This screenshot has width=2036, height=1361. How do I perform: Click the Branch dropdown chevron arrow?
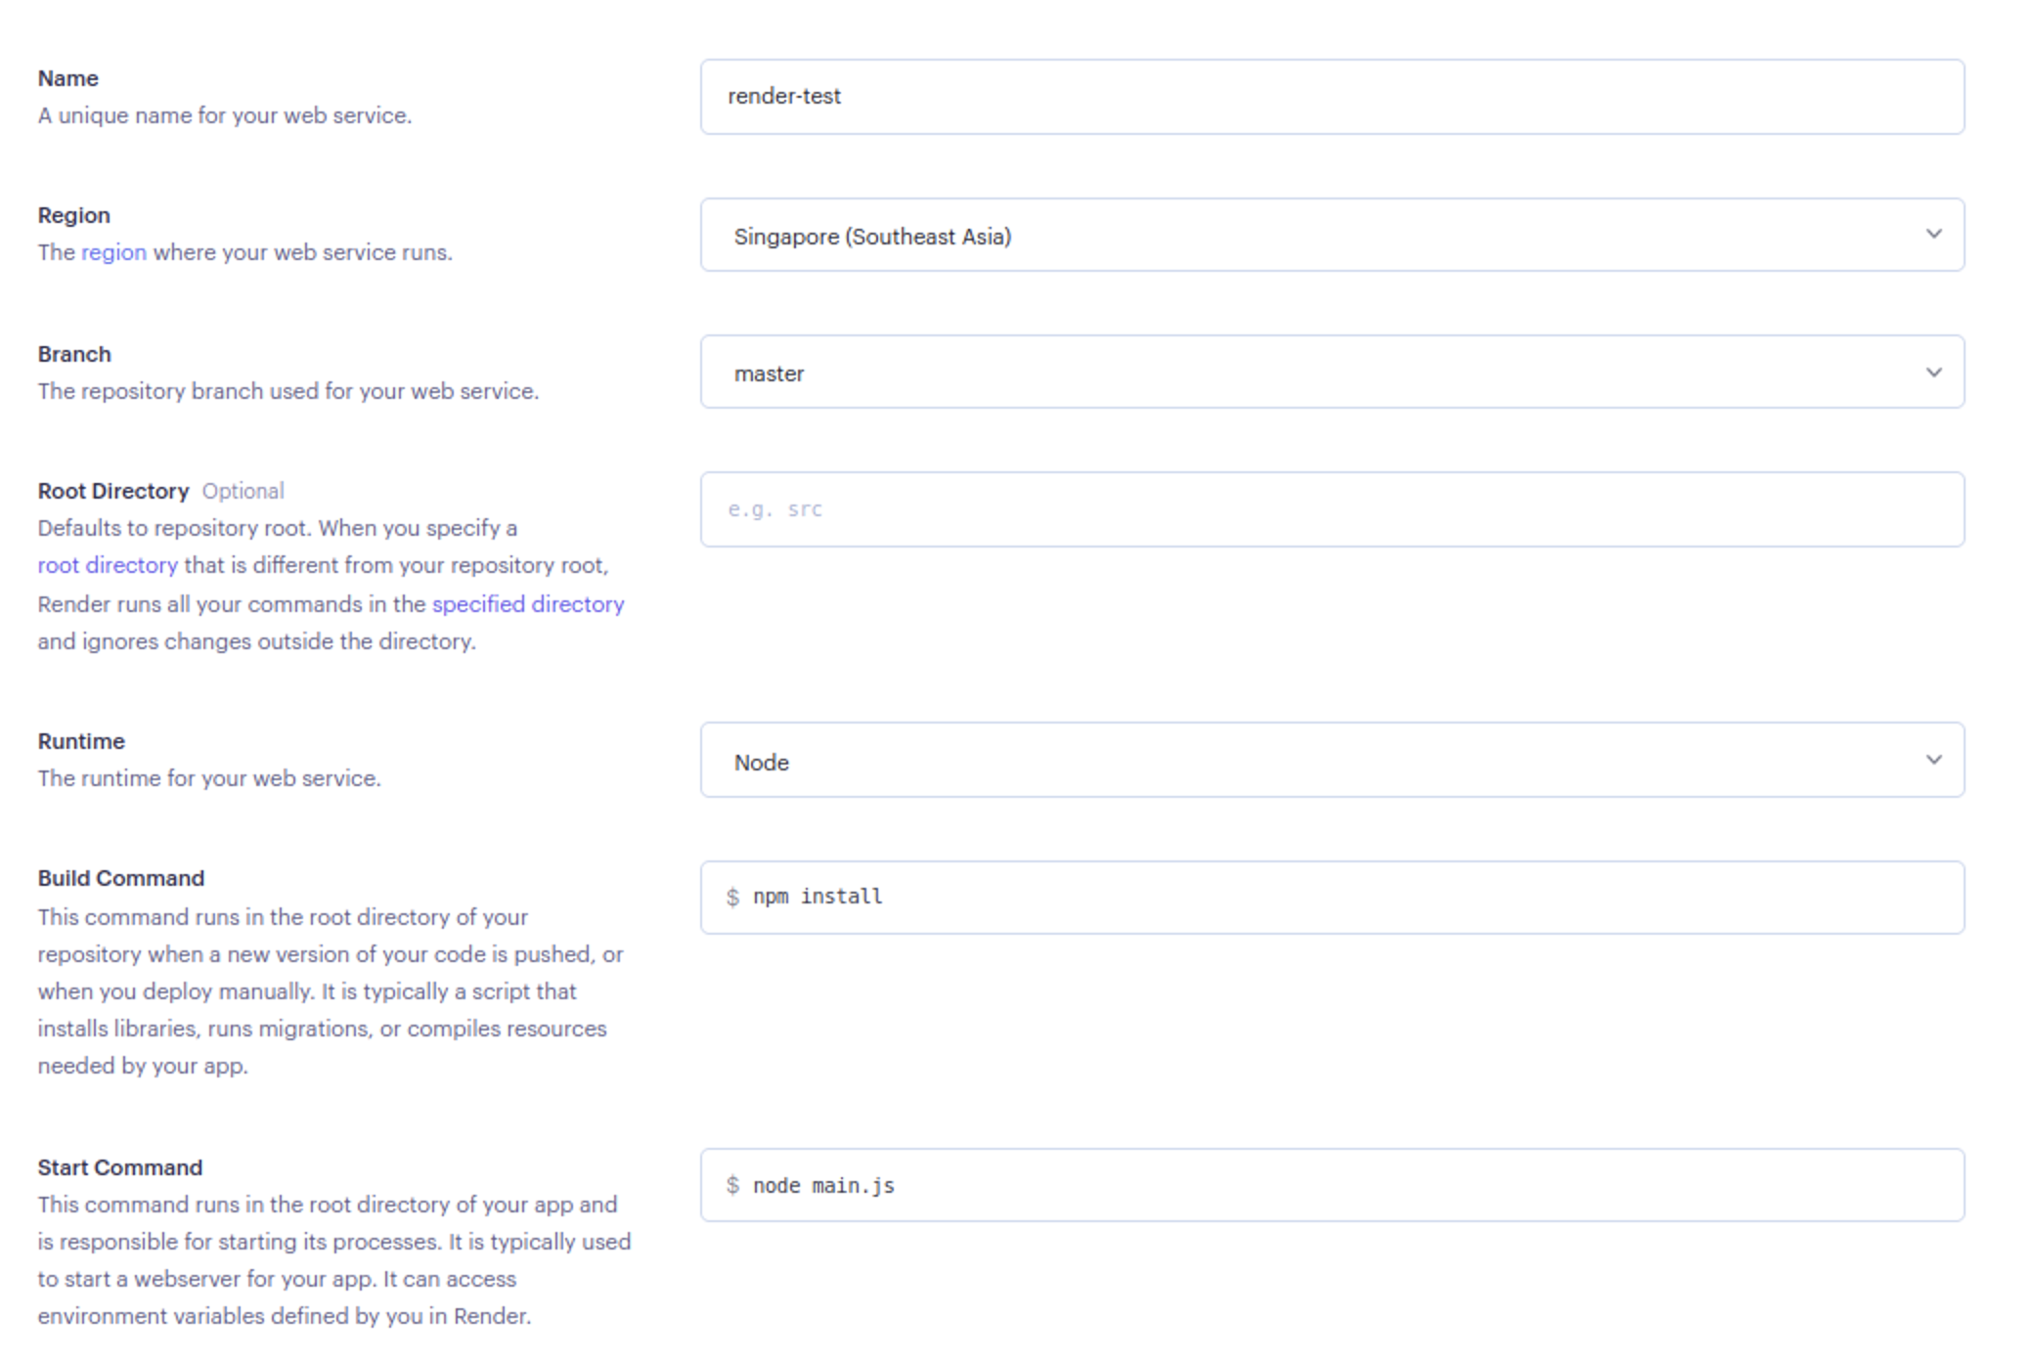1932,373
